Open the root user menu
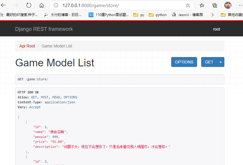The width and height of the screenshot is (243, 165). [x=217, y=29]
